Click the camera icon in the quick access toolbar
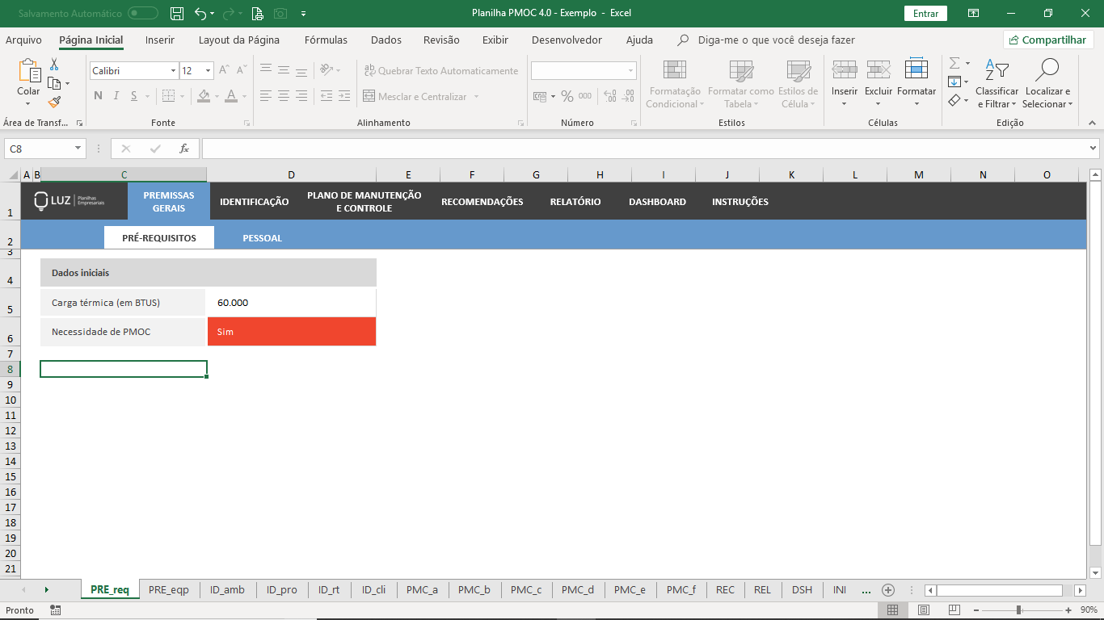Image resolution: width=1104 pixels, height=620 pixels. click(x=280, y=13)
